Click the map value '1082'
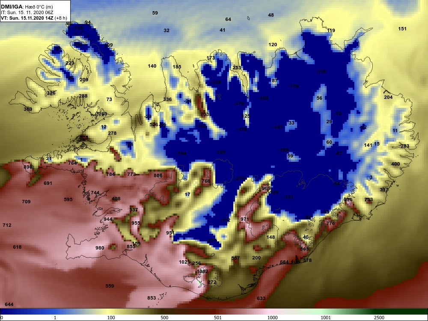The image size is (428, 321). click(202, 271)
